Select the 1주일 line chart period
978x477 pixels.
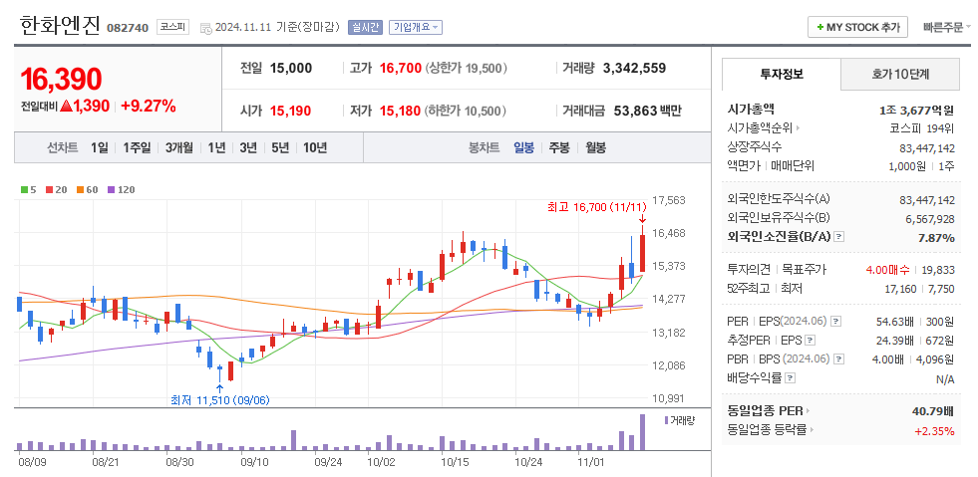point(137,148)
